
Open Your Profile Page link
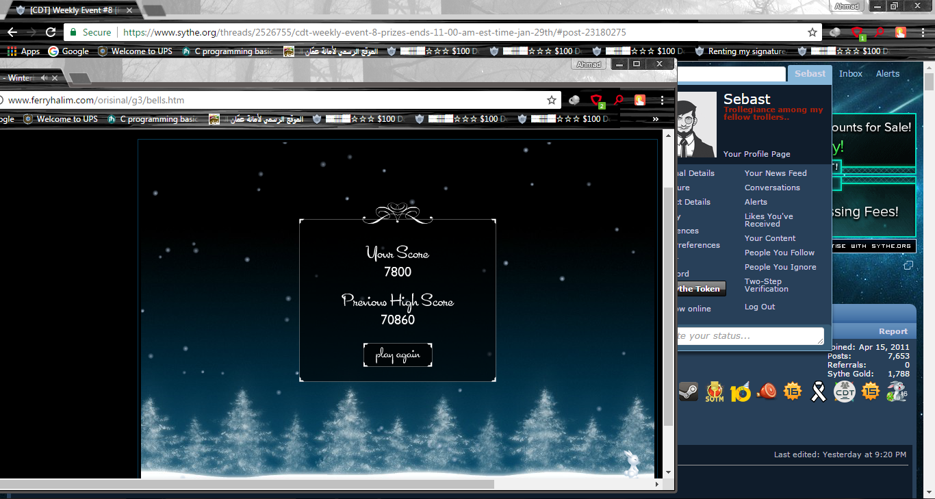(756, 154)
